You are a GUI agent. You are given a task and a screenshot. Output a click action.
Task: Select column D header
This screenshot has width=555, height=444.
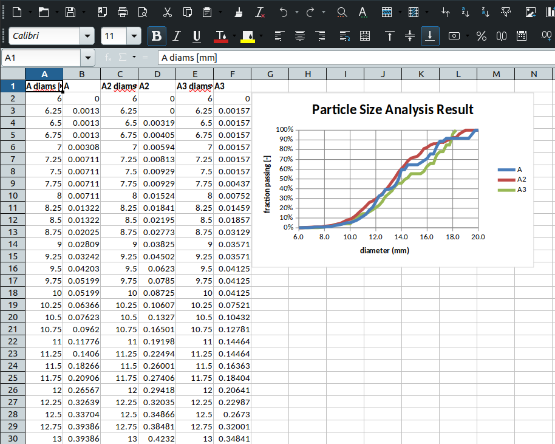(157, 74)
